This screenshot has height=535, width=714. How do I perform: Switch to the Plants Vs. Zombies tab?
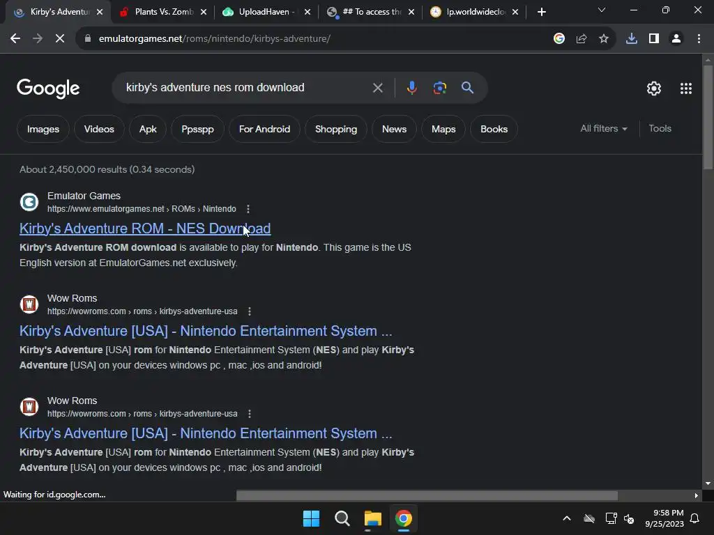click(164, 12)
